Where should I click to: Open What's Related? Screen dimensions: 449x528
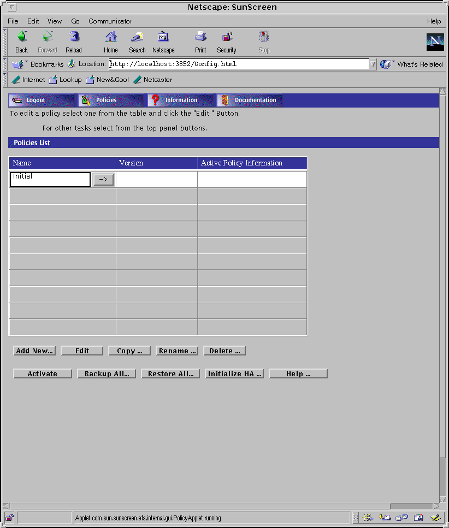coord(411,64)
